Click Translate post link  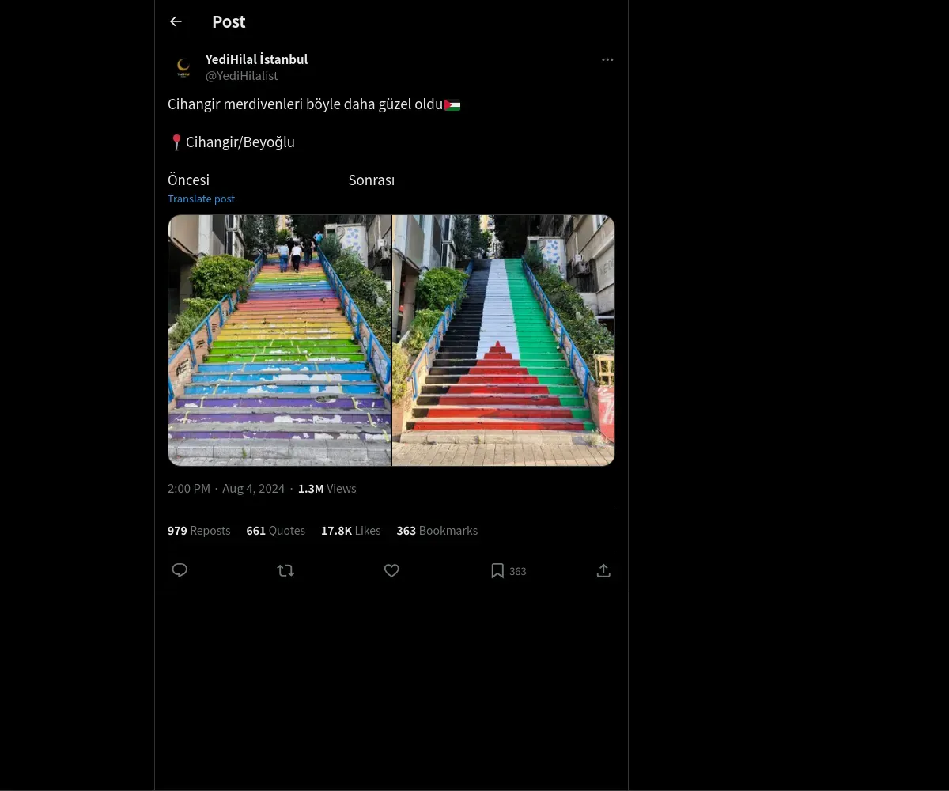(x=201, y=199)
